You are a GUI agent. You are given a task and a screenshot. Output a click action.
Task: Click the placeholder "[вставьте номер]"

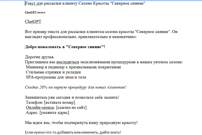pos(59,102)
